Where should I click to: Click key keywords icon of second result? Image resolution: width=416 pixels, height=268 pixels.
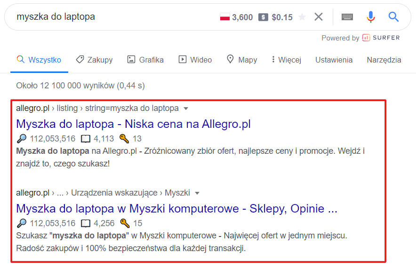click(x=125, y=223)
